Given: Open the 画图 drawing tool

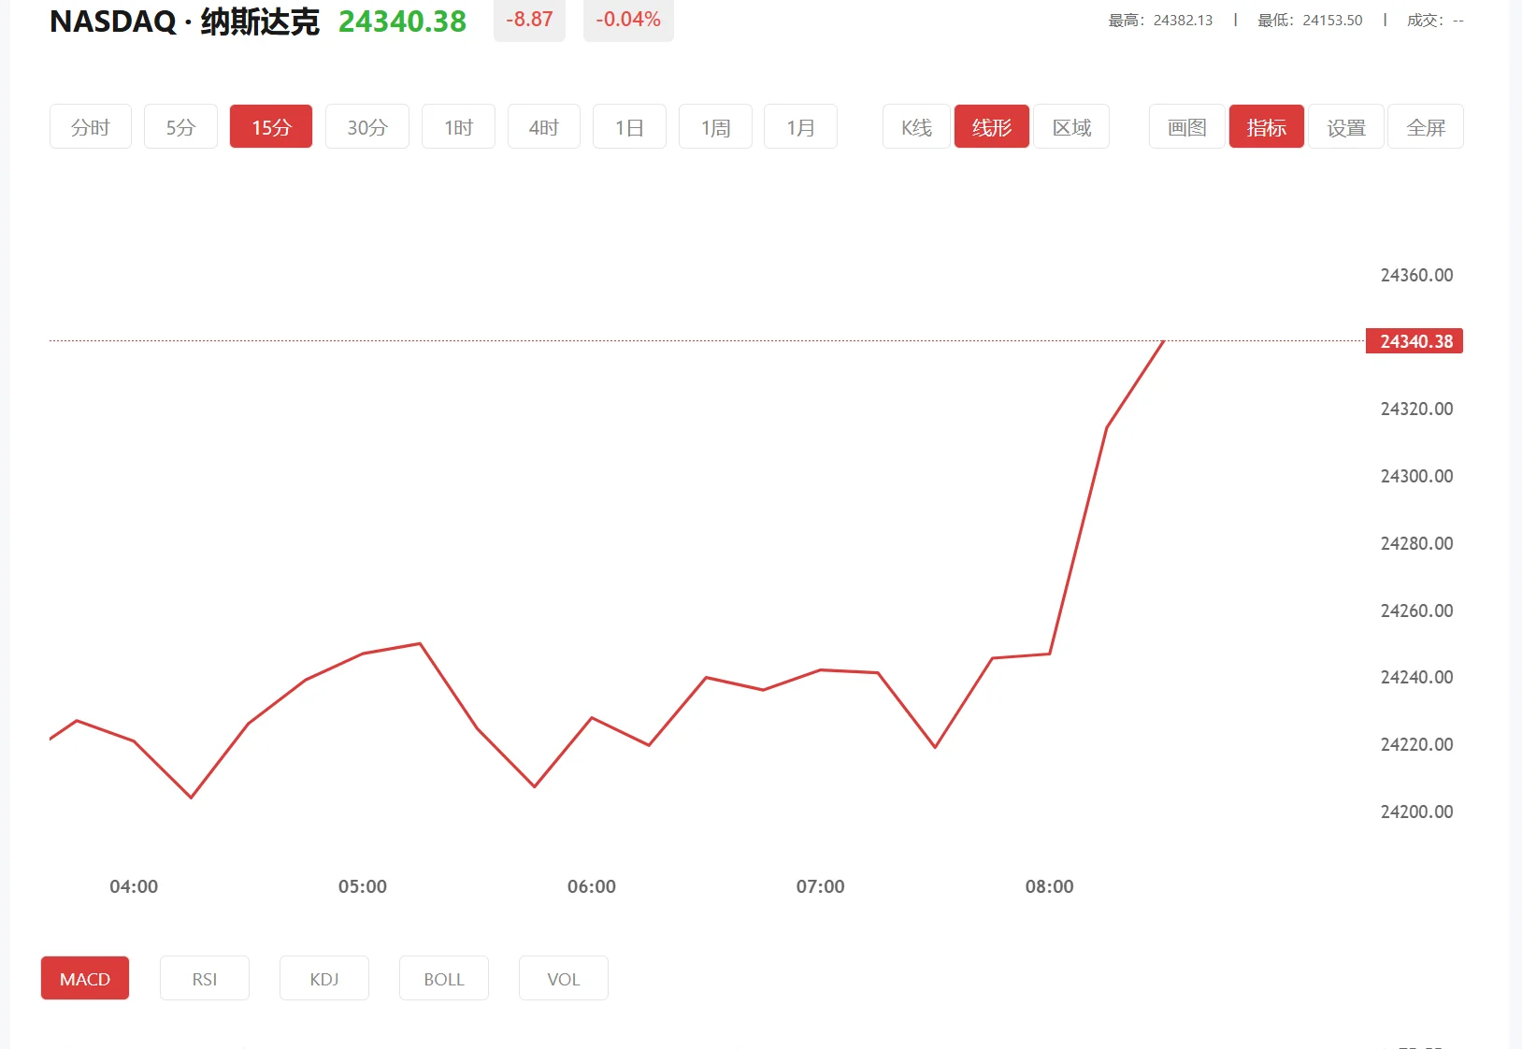Looking at the screenshot, I should click(1185, 126).
